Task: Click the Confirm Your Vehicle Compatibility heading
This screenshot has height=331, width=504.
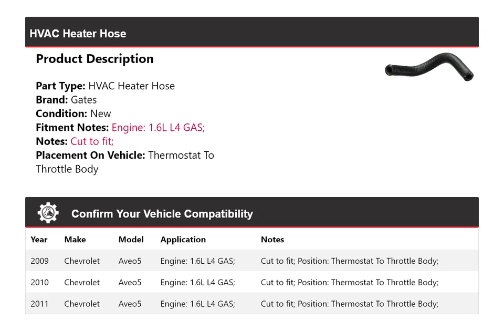Action: coord(162,214)
